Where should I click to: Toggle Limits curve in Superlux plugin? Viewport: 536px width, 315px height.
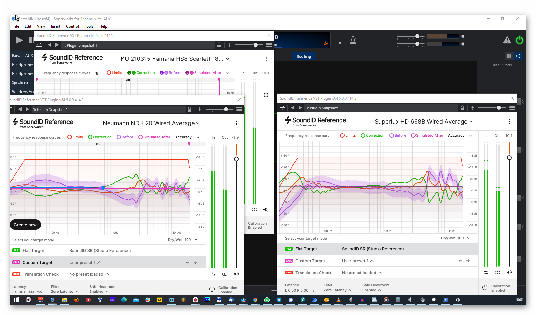tap(348, 136)
